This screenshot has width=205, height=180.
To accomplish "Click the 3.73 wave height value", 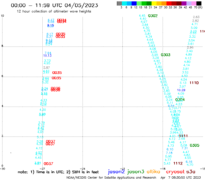I will click(47, 61).
